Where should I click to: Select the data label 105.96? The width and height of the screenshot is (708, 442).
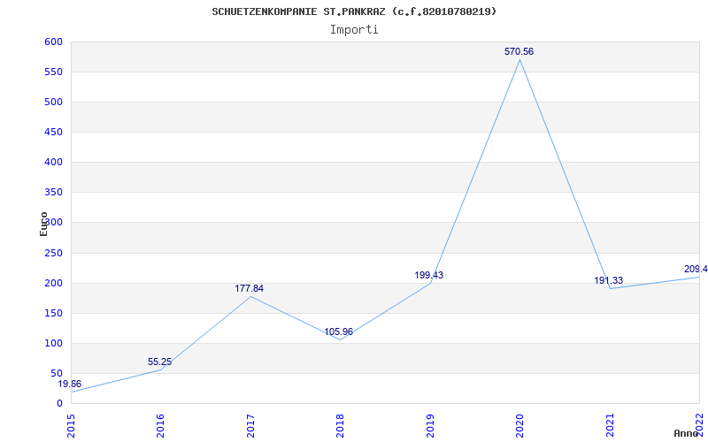(339, 332)
